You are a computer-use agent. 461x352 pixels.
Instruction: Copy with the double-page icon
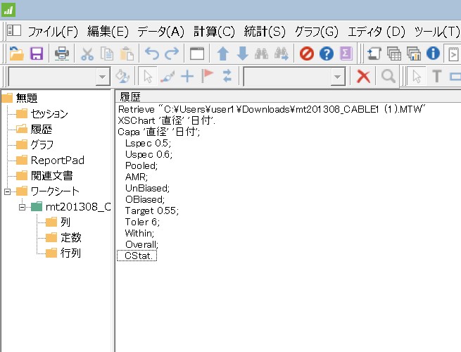click(107, 54)
